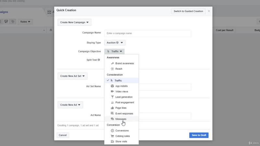Open the Rules dropdown in background
The height and width of the screenshot is (146, 260).
point(25,22)
